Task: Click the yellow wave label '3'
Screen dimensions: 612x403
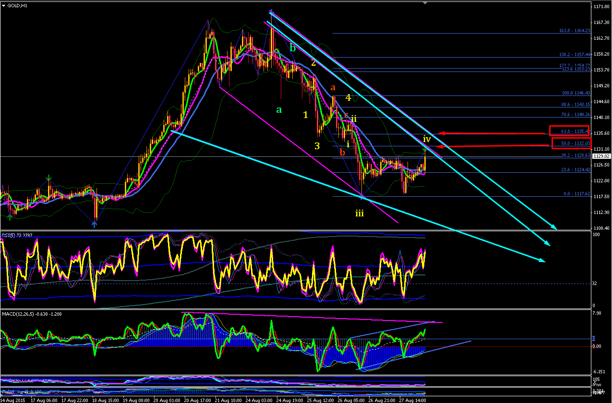Action: click(x=317, y=146)
